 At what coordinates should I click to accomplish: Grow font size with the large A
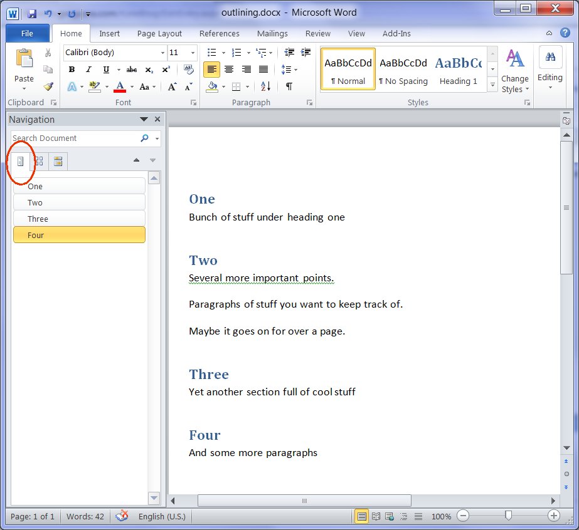click(x=172, y=86)
